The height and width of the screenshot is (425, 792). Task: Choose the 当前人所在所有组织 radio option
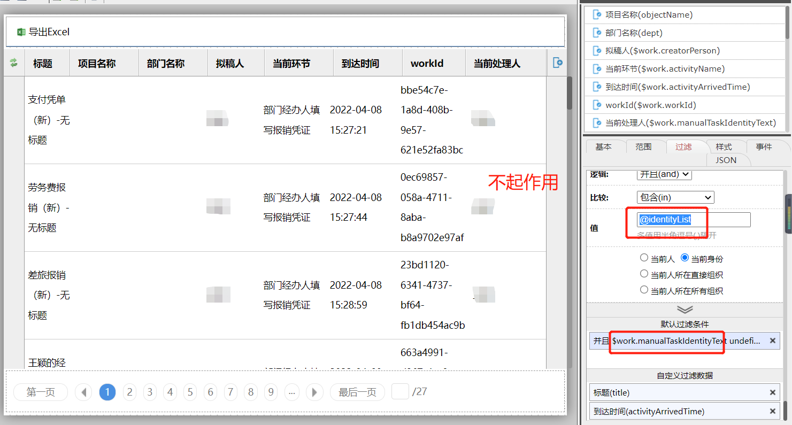pyautogui.click(x=644, y=290)
